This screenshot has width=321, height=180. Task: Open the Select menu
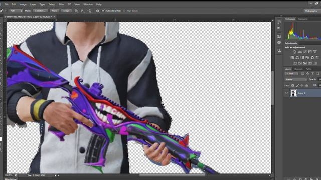[52, 4]
